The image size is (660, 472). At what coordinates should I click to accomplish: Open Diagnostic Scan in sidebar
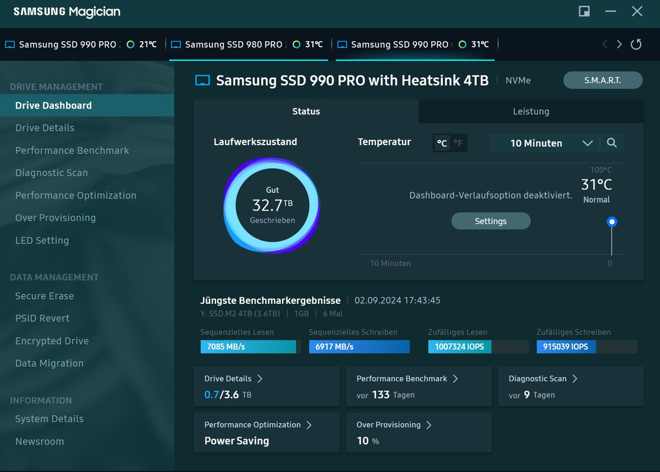click(87, 173)
